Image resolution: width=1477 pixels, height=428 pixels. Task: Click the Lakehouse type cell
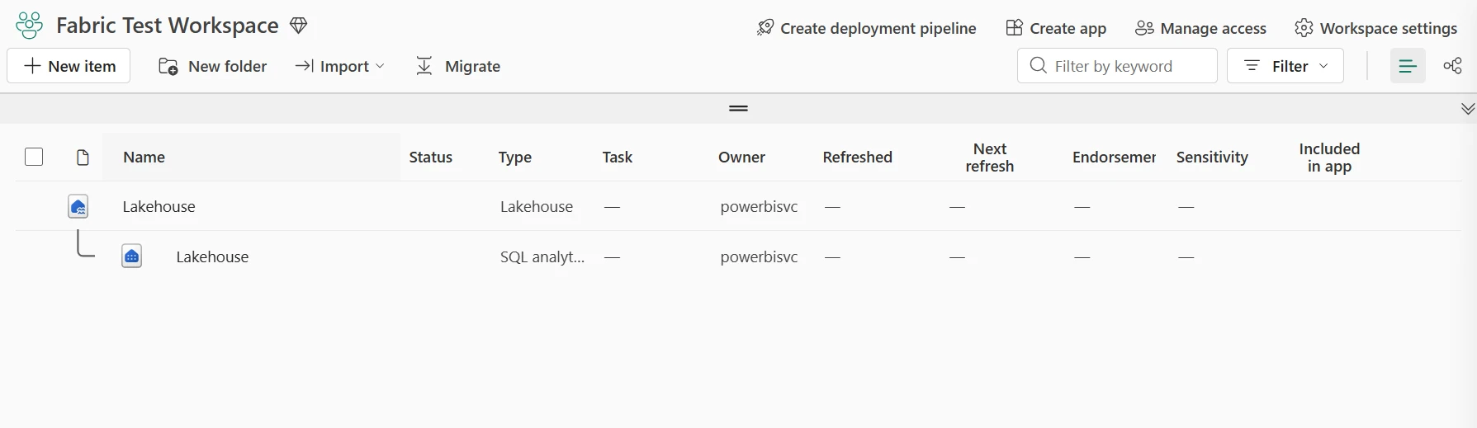tap(537, 206)
